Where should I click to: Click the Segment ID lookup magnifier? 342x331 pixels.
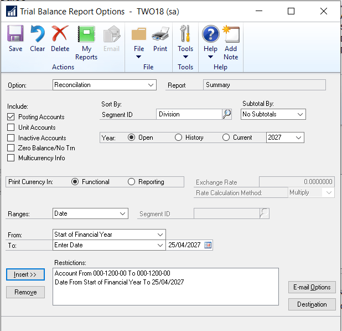[x=227, y=114]
